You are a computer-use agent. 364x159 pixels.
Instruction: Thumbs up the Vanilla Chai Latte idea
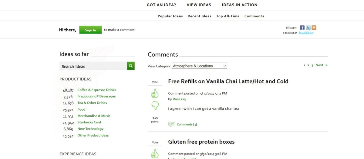point(155,93)
